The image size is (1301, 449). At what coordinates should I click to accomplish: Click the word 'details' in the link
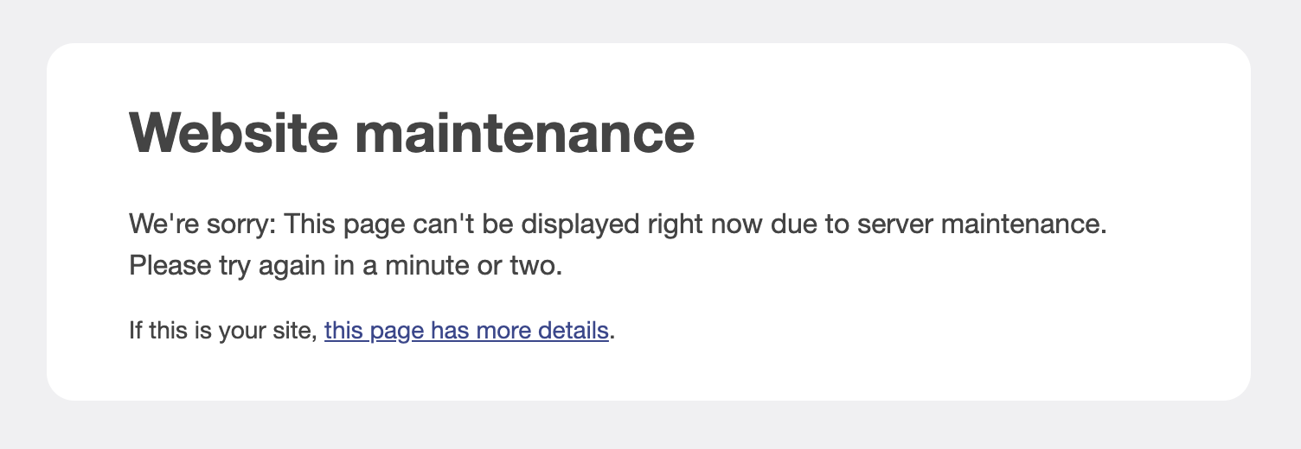pos(573,331)
